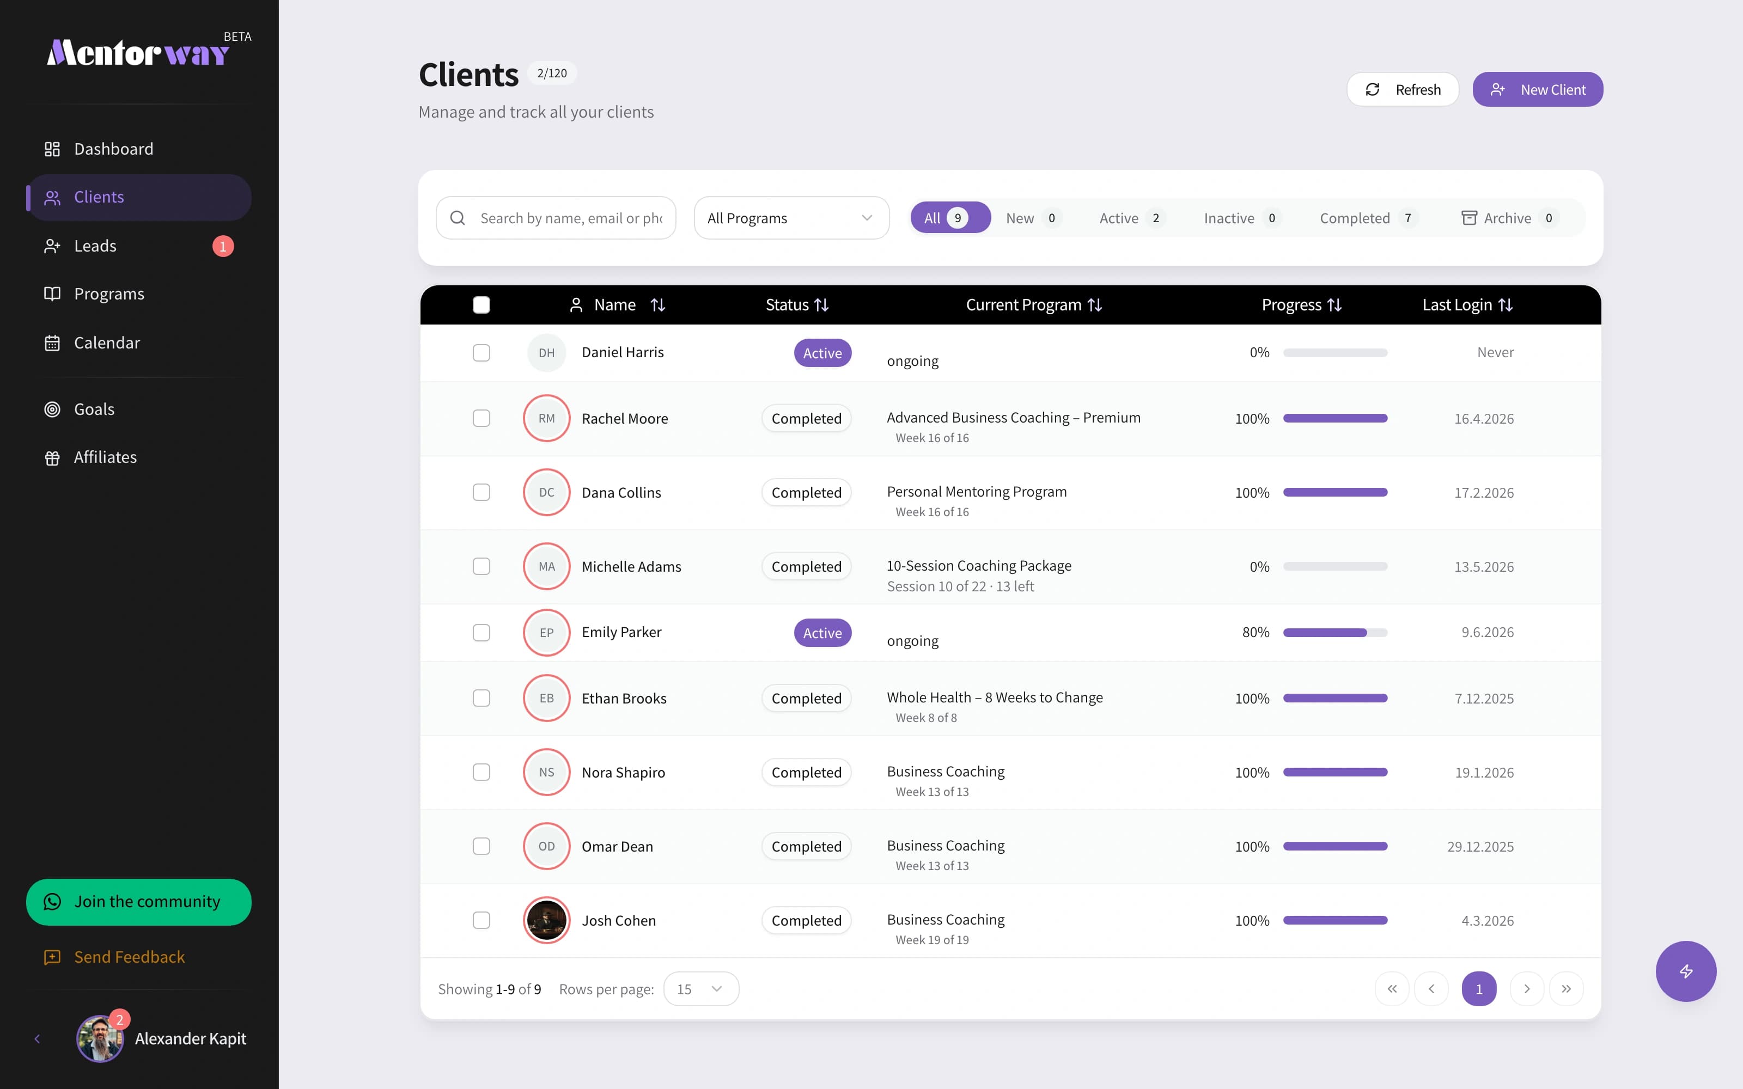Check the Josh Cohen row checkbox
The width and height of the screenshot is (1743, 1089).
(481, 920)
